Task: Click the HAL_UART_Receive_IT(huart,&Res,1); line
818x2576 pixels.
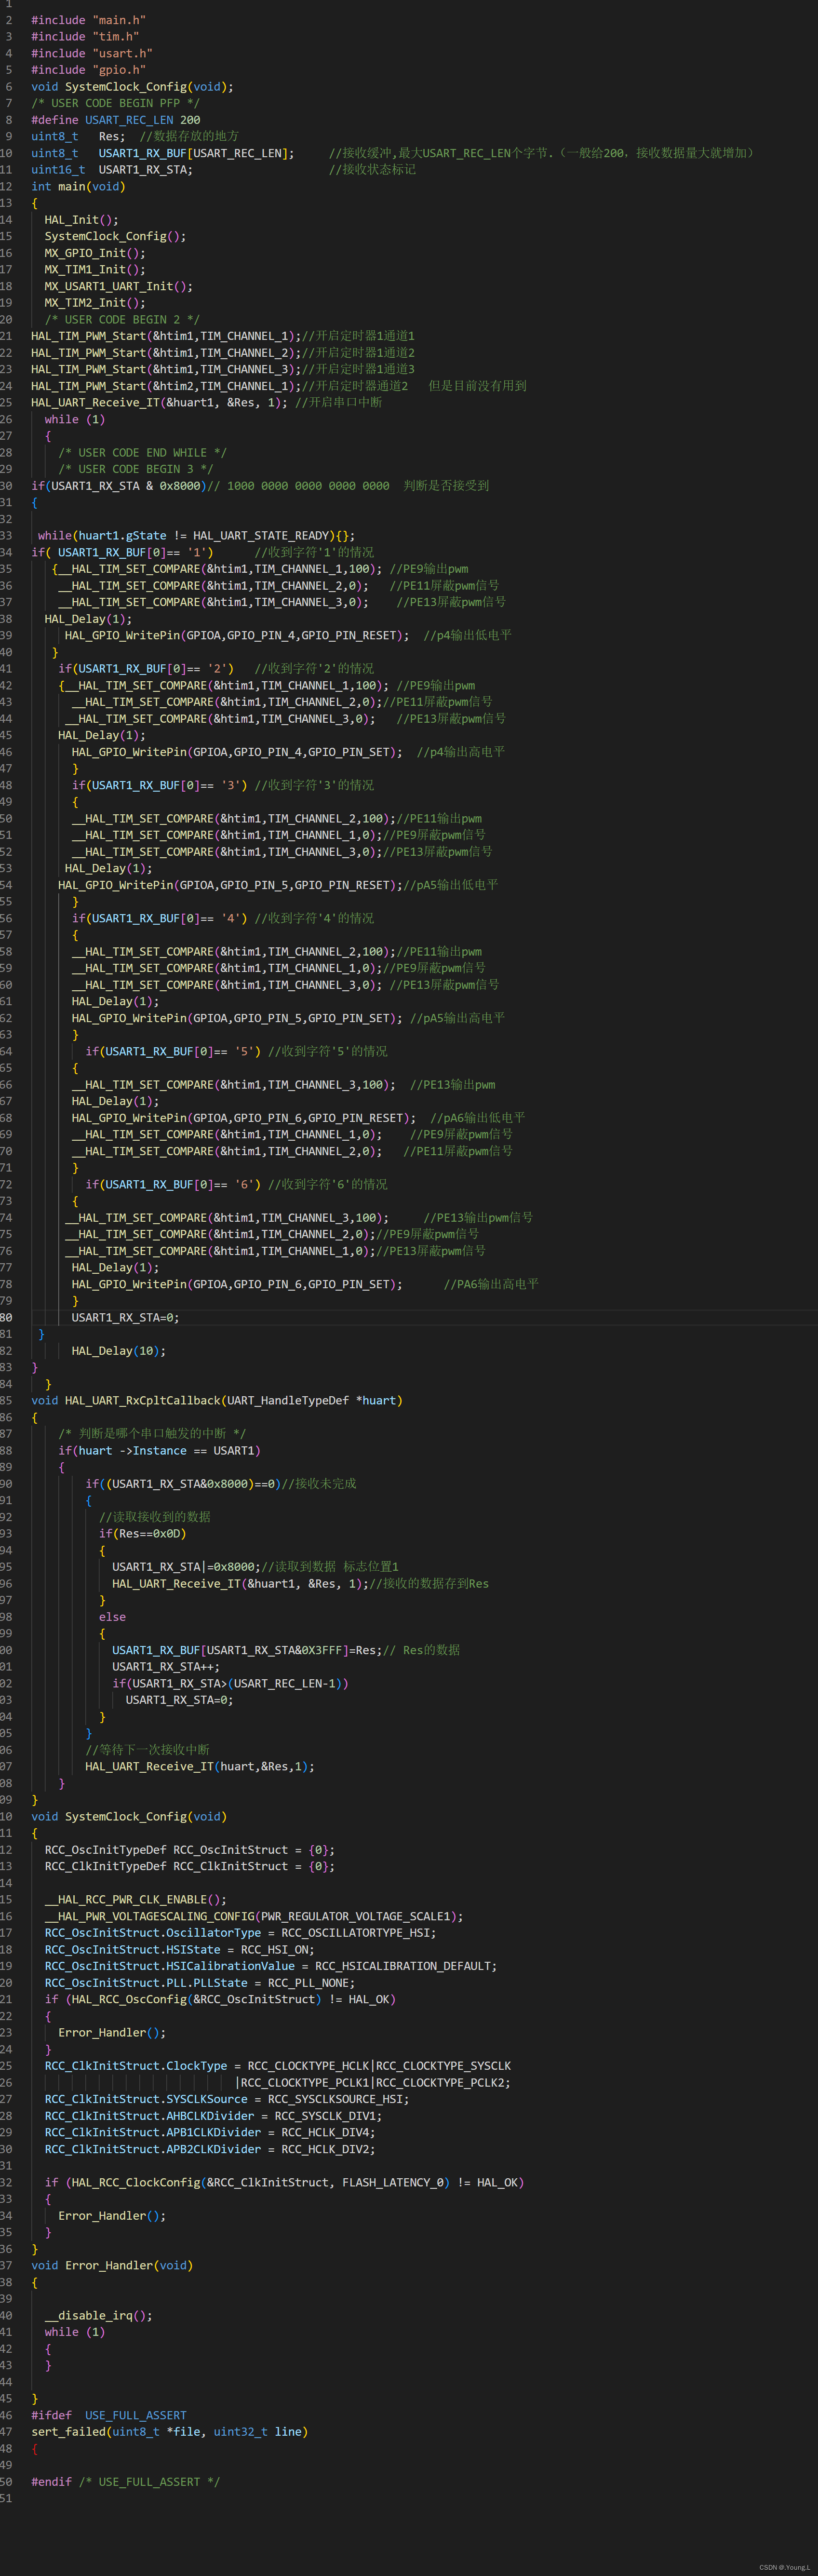Action: [x=200, y=1767]
